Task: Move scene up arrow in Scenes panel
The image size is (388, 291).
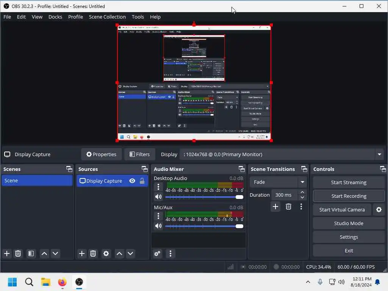Action: point(44,253)
